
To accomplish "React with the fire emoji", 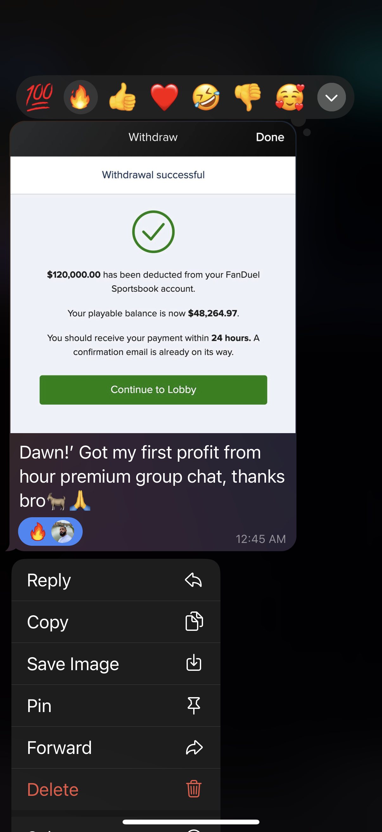I will 80,97.
